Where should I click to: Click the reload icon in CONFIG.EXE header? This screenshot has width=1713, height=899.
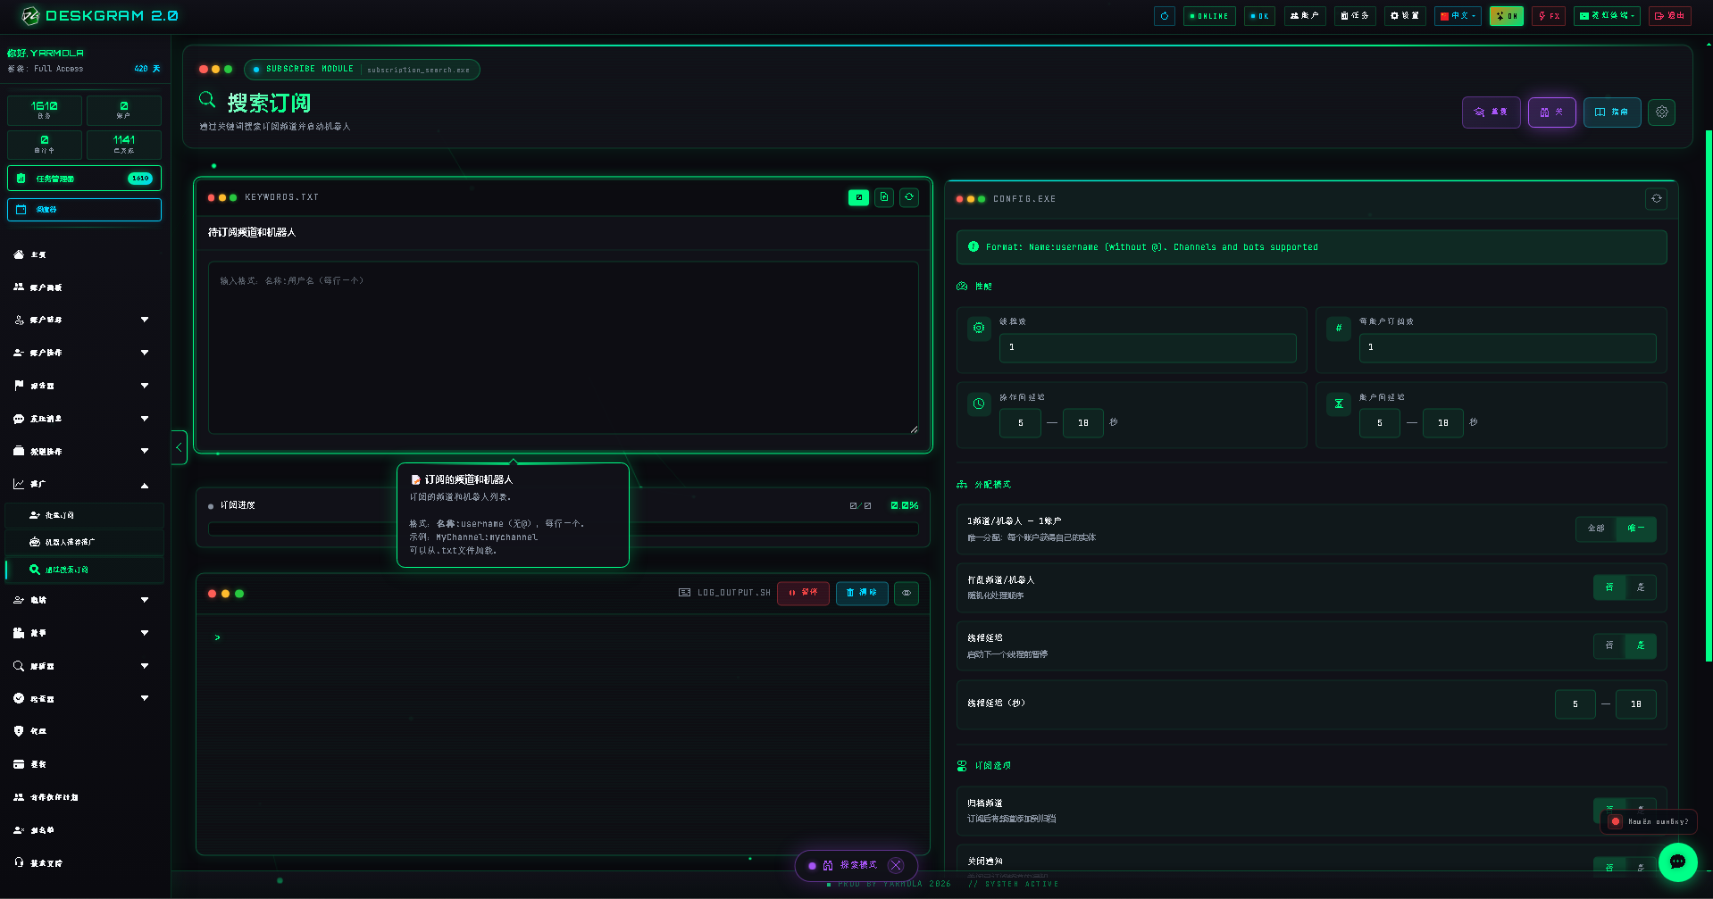1656,199
